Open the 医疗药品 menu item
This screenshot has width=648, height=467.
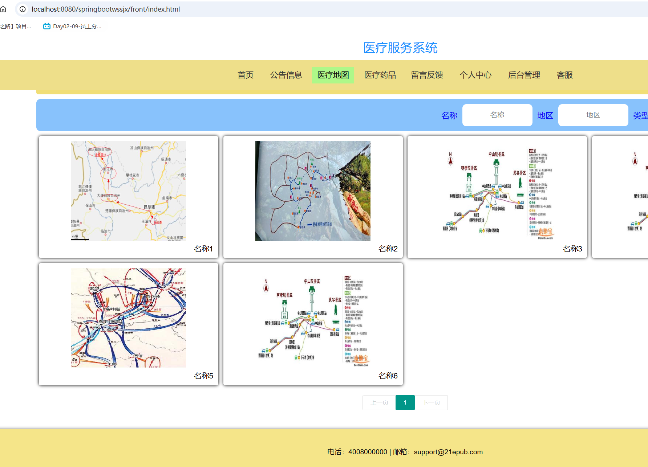click(x=380, y=75)
